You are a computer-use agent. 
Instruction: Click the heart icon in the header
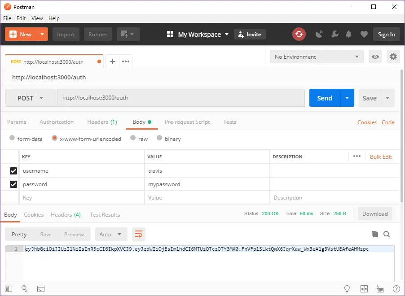coord(364,34)
